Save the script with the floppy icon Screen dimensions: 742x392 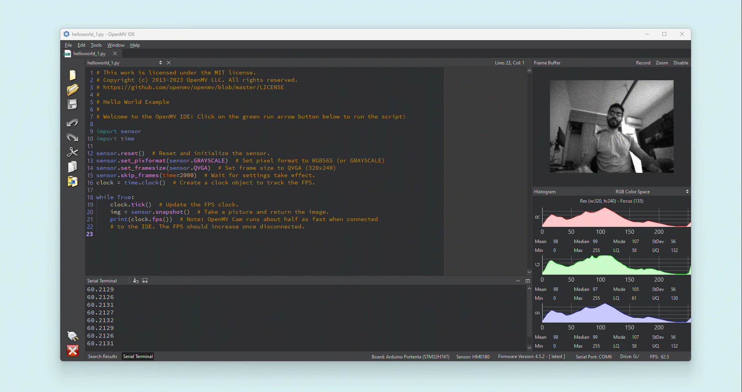click(x=73, y=104)
